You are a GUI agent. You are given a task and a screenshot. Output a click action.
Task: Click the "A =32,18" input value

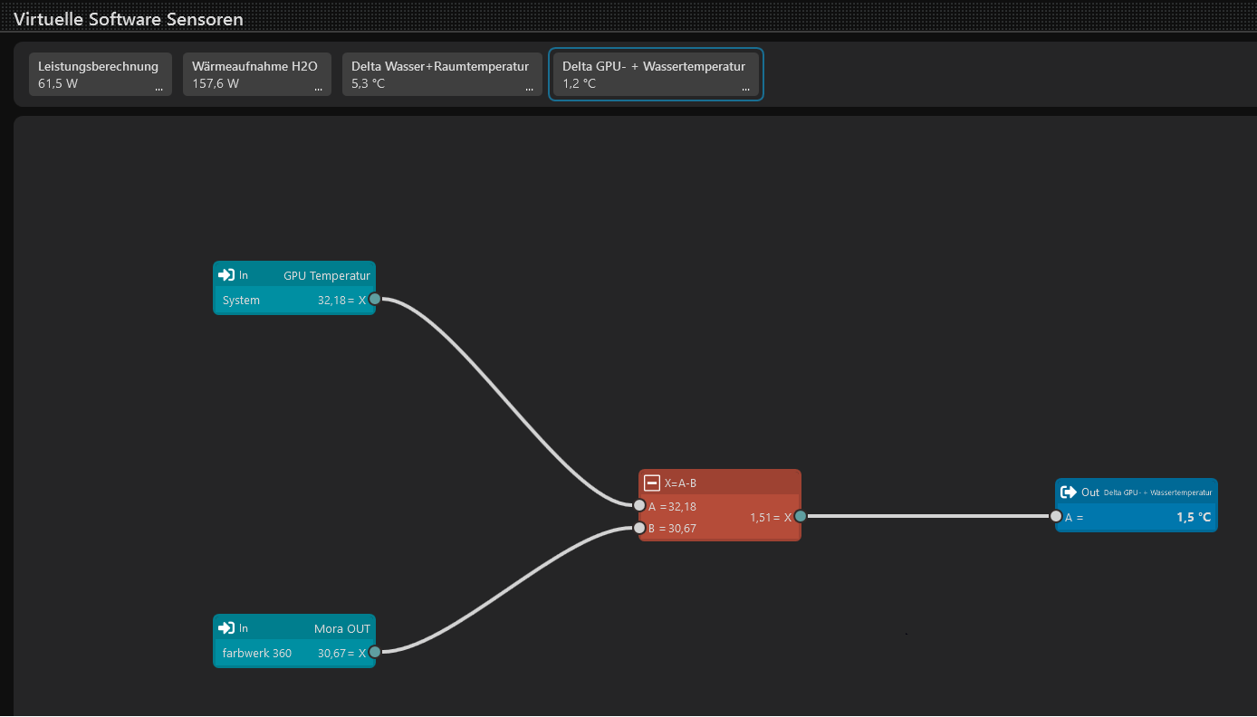(x=672, y=506)
